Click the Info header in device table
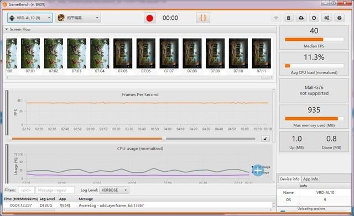Image resolution: width=354 pixels, height=216 pixels. tap(303, 186)
